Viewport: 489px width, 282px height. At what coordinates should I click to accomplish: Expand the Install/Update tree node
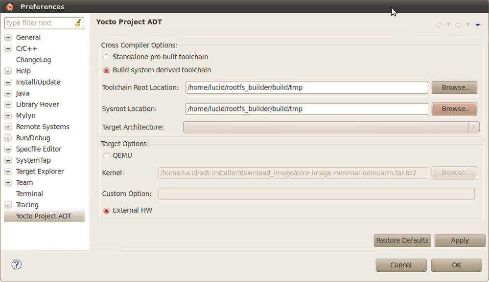tap(8, 83)
